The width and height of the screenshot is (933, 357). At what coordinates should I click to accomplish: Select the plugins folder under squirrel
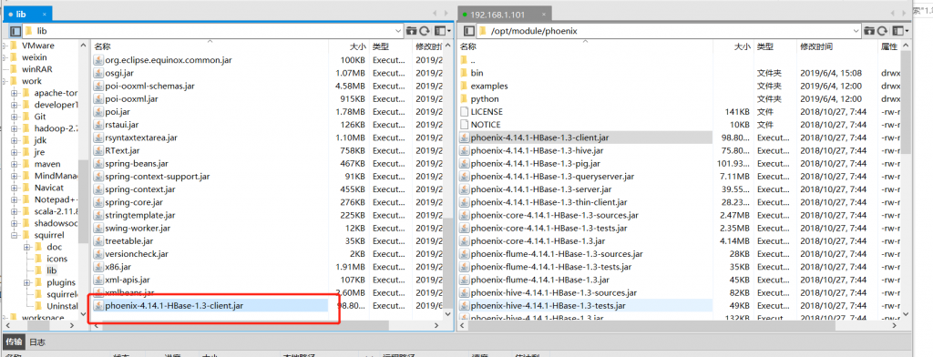click(x=61, y=282)
